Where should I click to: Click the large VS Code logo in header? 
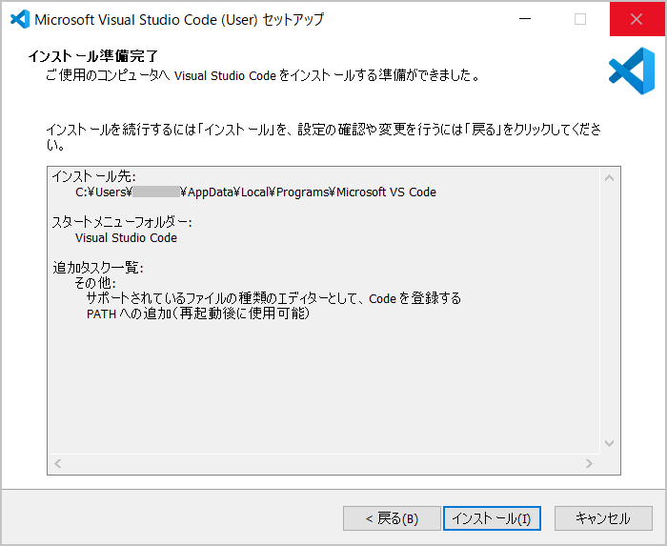click(632, 71)
